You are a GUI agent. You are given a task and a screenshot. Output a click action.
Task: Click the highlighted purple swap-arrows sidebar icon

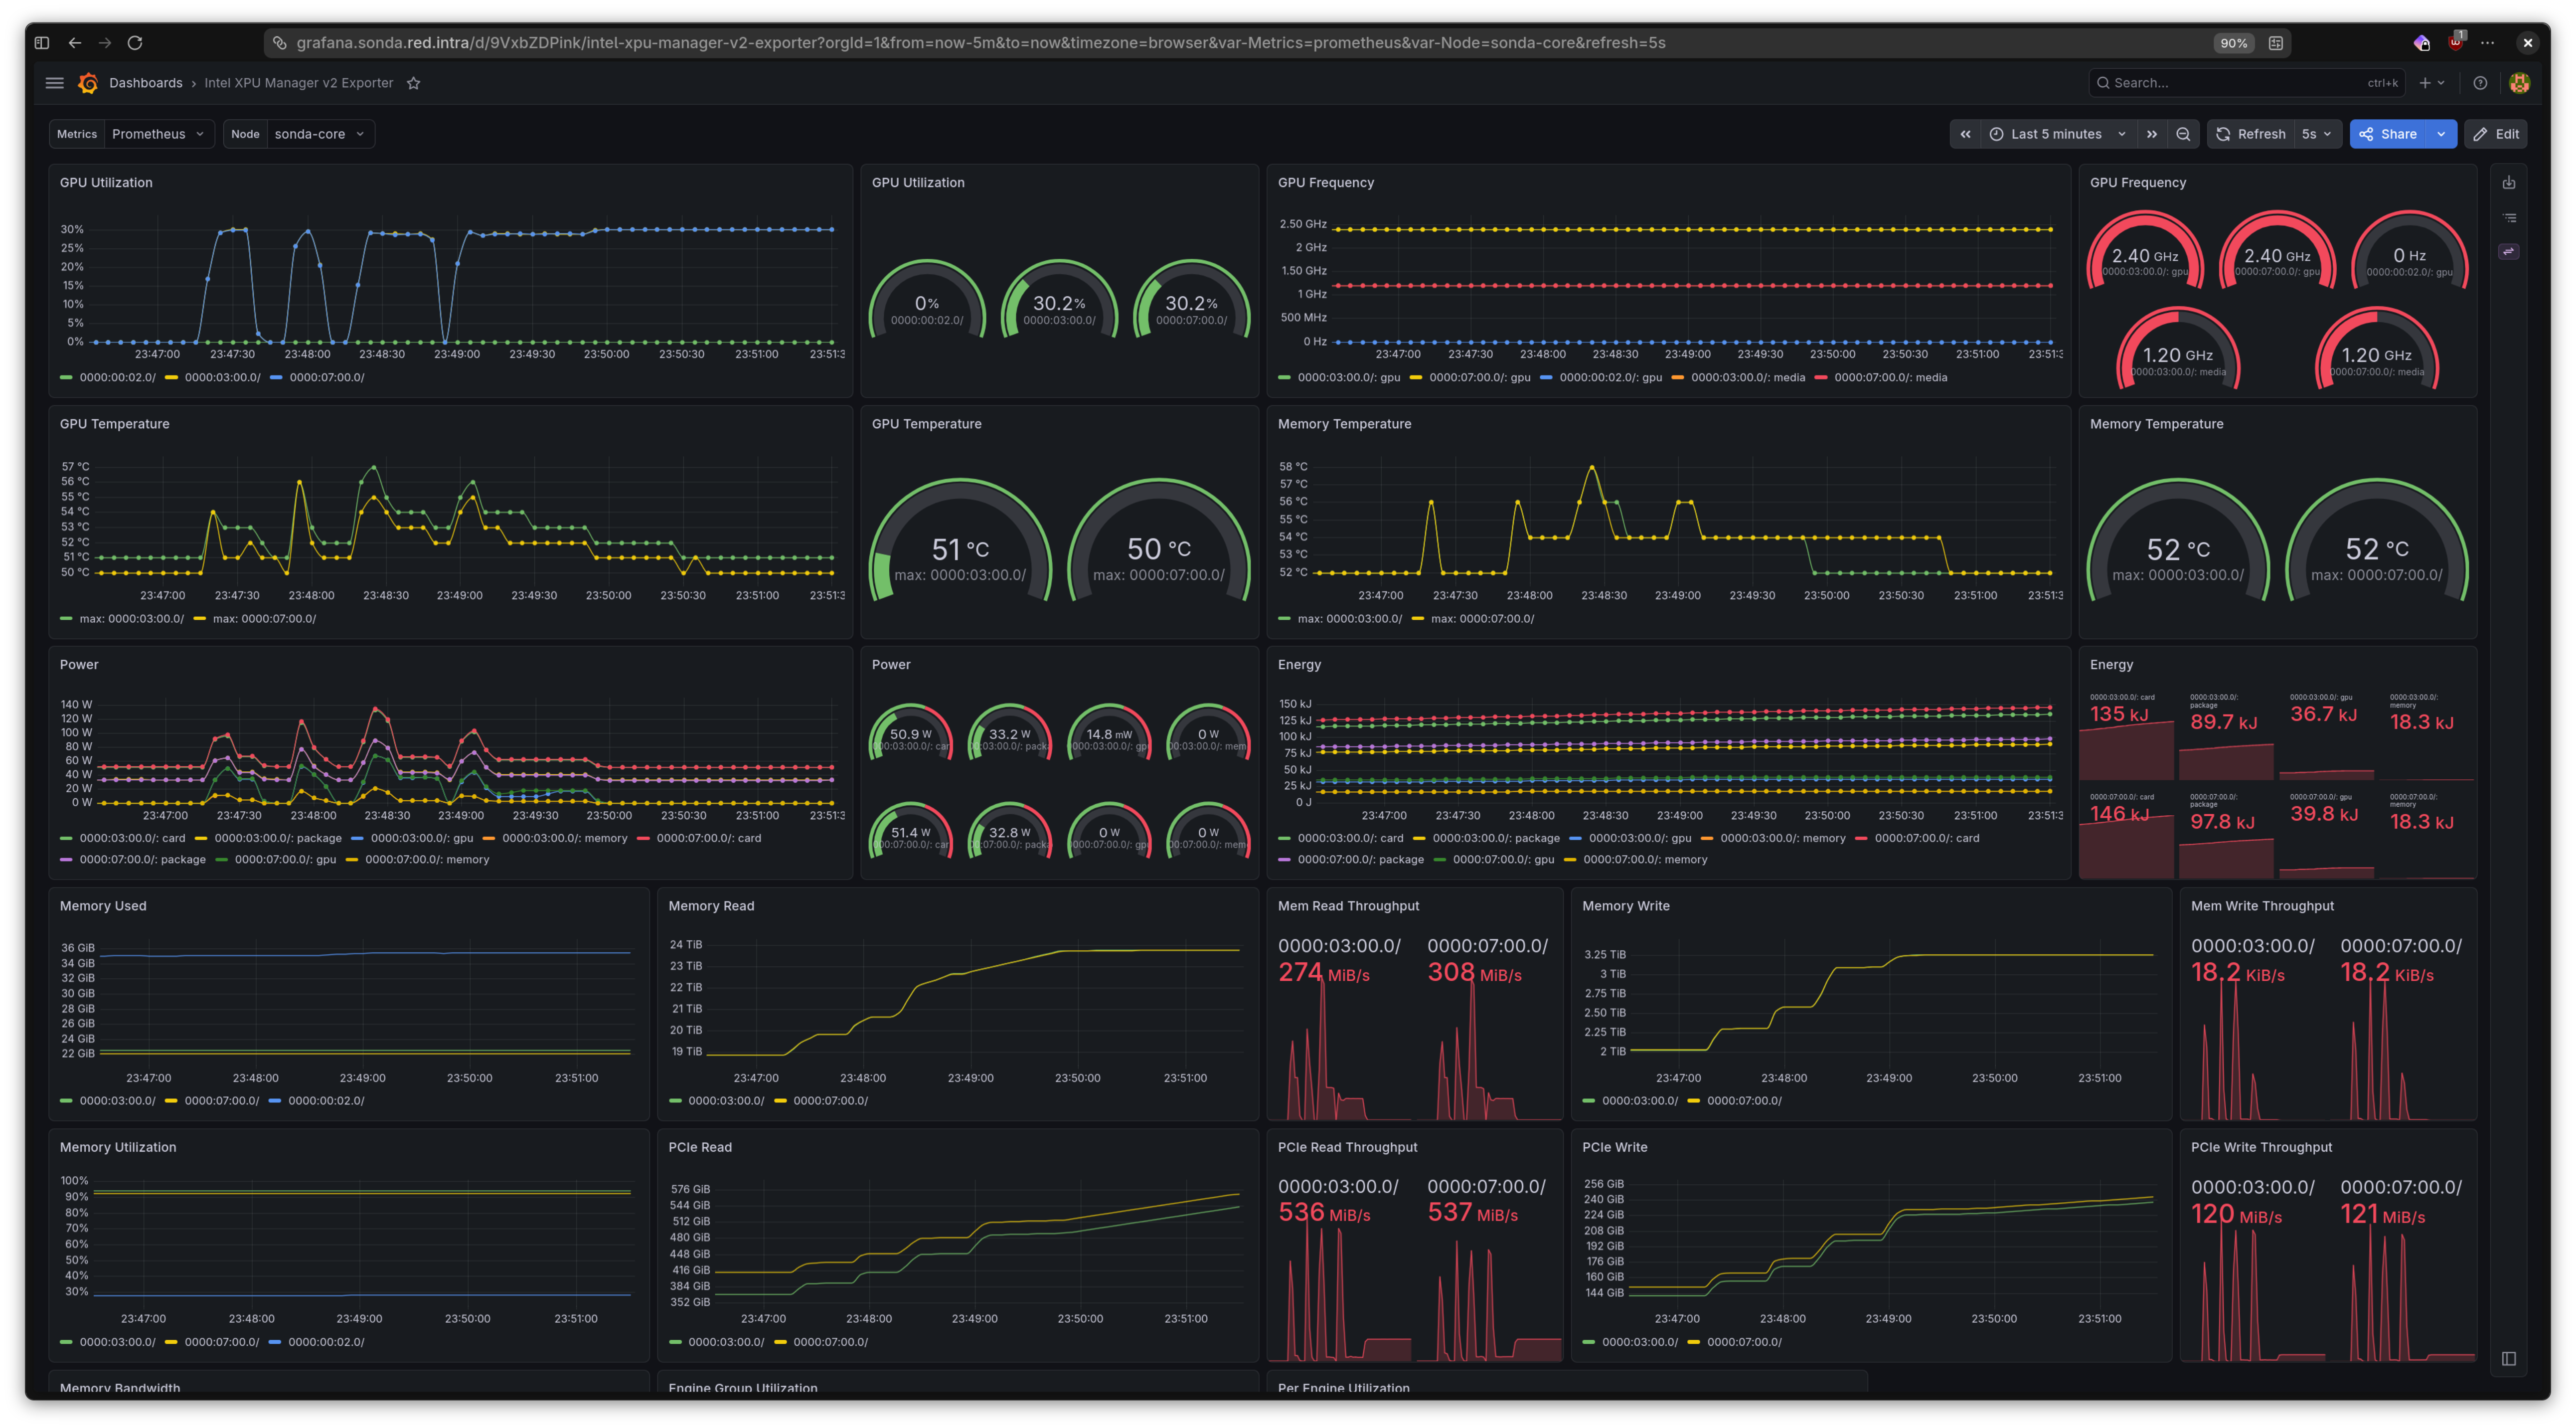pyautogui.click(x=2509, y=251)
